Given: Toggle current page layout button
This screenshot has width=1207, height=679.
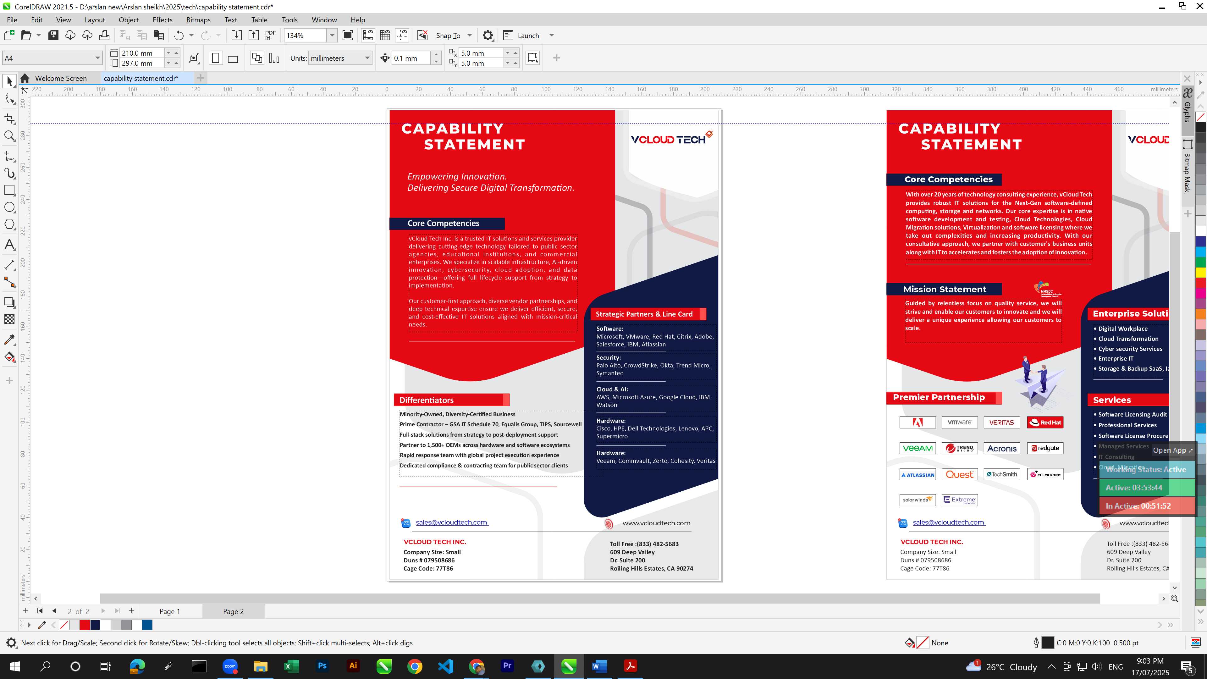Looking at the screenshot, I should (x=274, y=58).
